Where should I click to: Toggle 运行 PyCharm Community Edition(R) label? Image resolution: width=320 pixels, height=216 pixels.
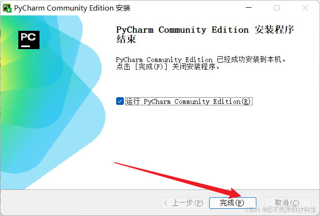(188, 102)
